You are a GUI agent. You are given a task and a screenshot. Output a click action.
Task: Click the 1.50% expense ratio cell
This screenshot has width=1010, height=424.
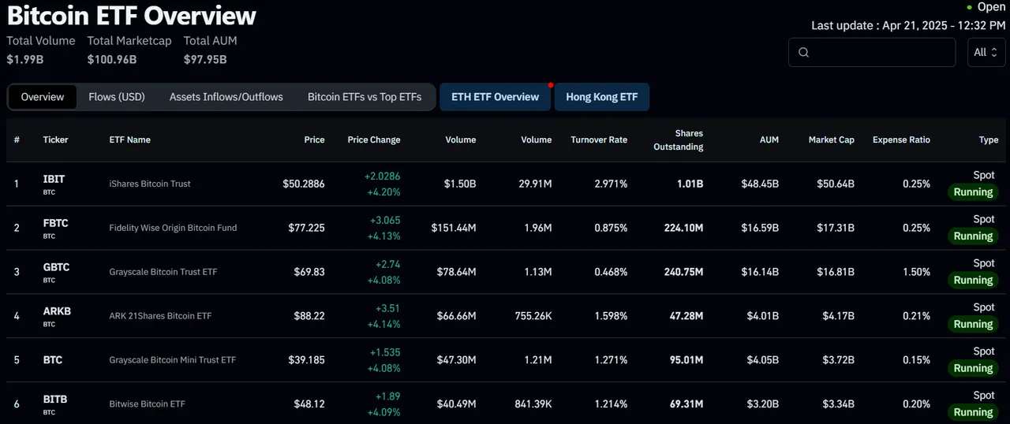pos(916,272)
